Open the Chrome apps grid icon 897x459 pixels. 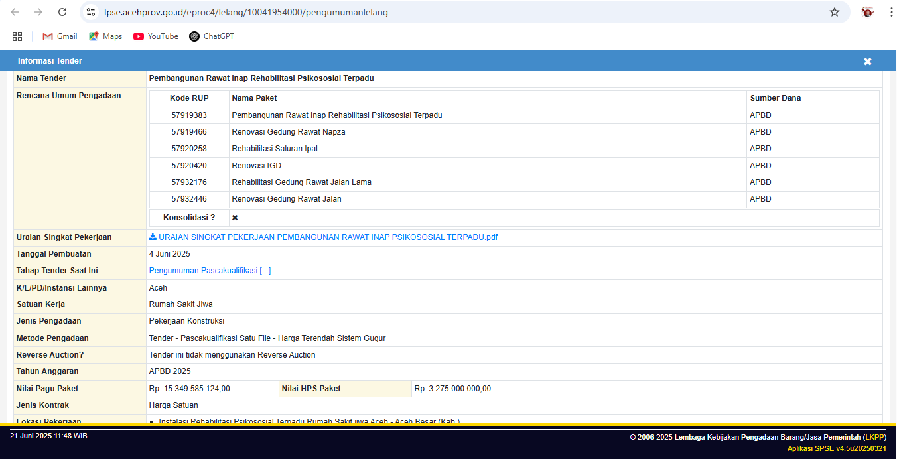(17, 36)
